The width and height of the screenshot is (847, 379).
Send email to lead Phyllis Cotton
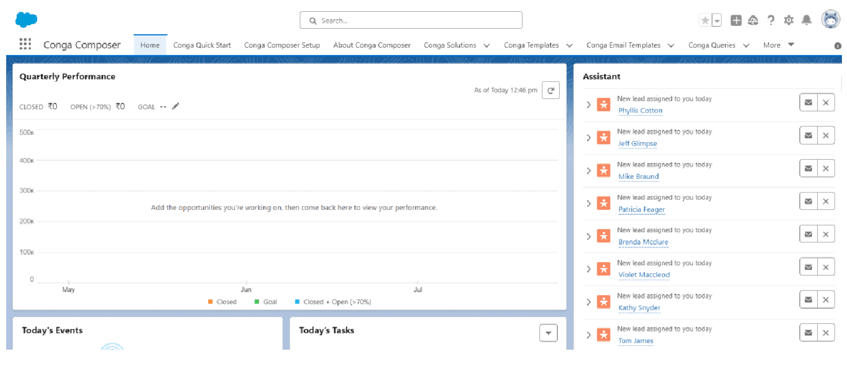coord(808,103)
